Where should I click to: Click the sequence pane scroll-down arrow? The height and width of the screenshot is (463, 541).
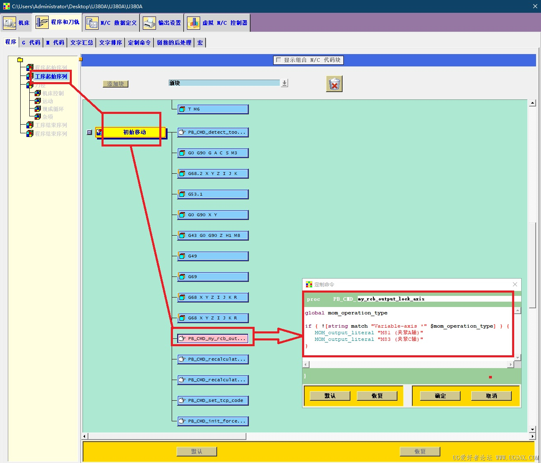point(532,429)
